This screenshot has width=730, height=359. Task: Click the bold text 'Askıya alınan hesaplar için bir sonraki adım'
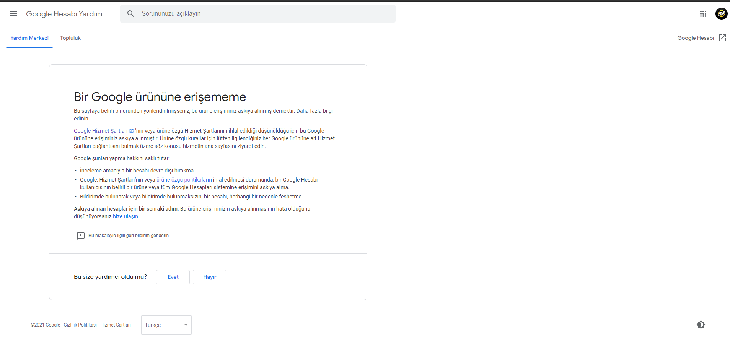(x=126, y=209)
